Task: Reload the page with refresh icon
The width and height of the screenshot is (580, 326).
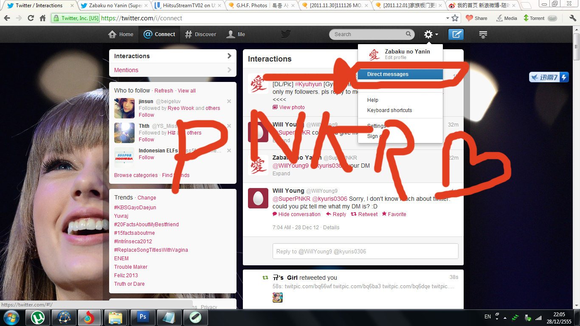Action: [31, 18]
